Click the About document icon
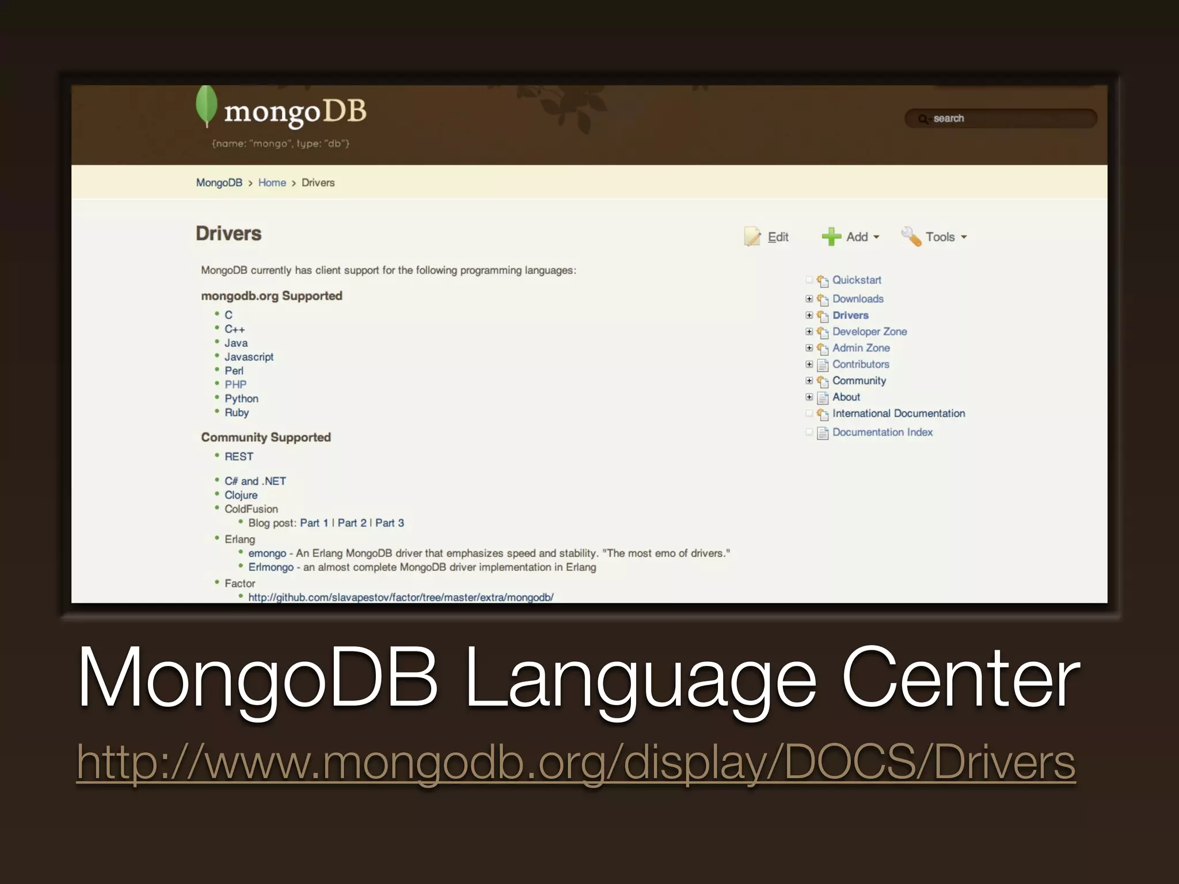Screen dimensions: 1179x884 coord(823,398)
